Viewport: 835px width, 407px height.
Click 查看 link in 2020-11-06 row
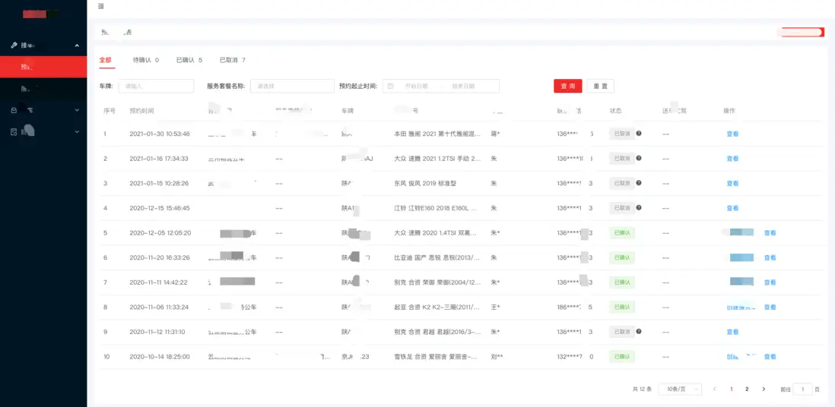[770, 307]
